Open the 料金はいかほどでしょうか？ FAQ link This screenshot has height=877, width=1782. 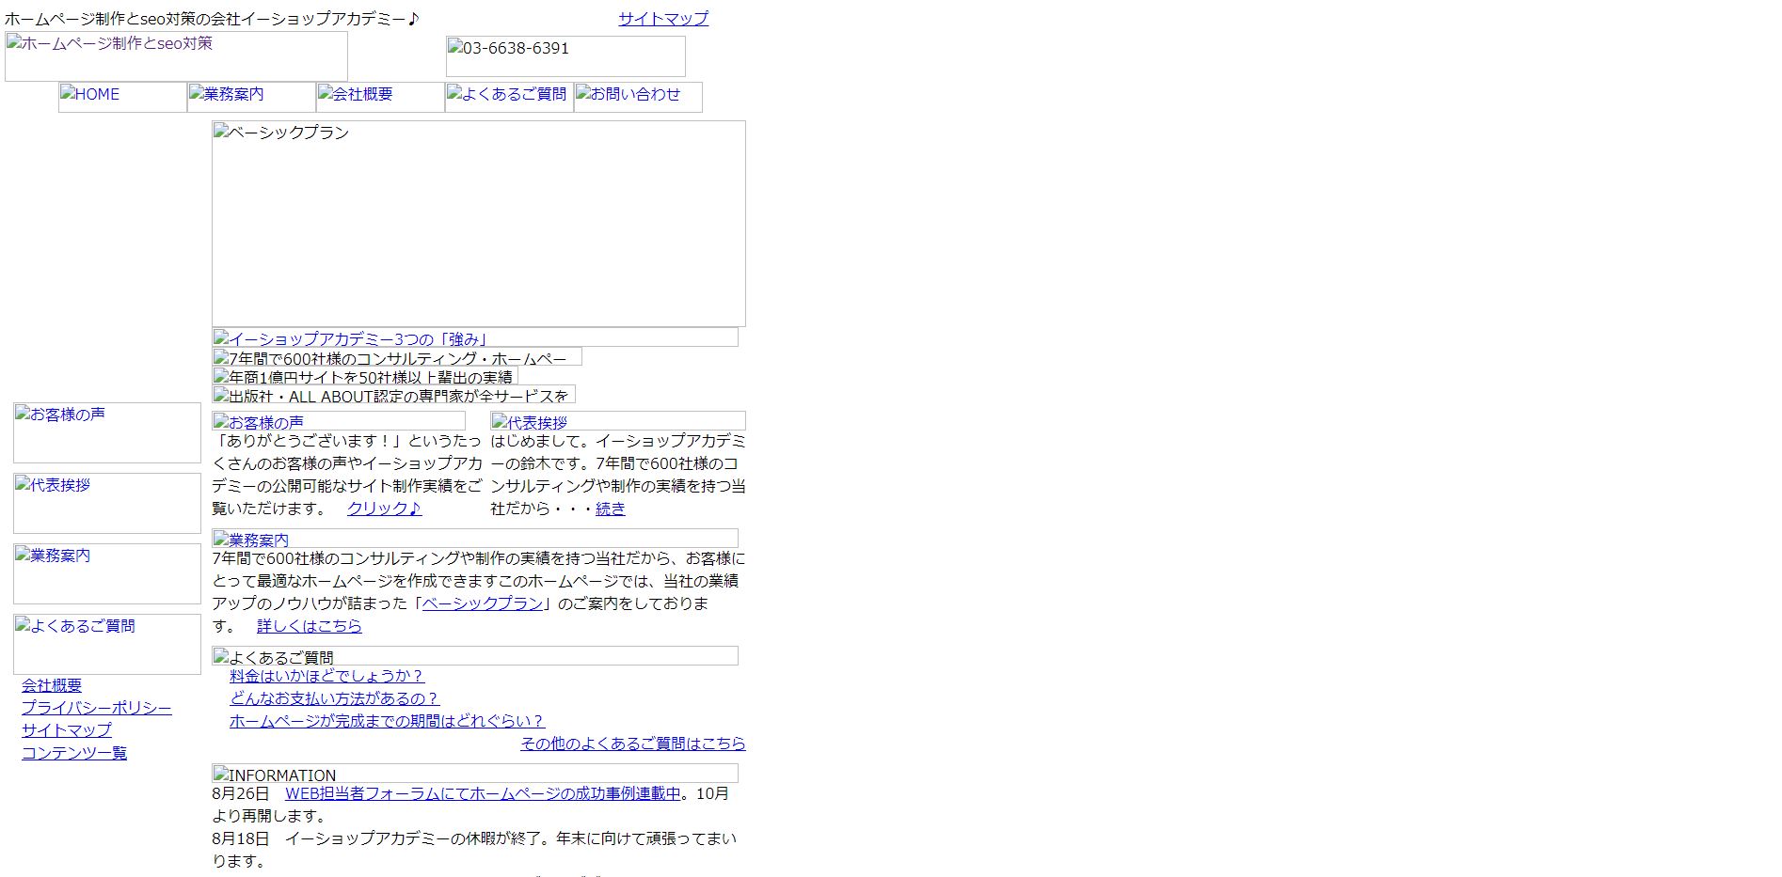point(326,677)
